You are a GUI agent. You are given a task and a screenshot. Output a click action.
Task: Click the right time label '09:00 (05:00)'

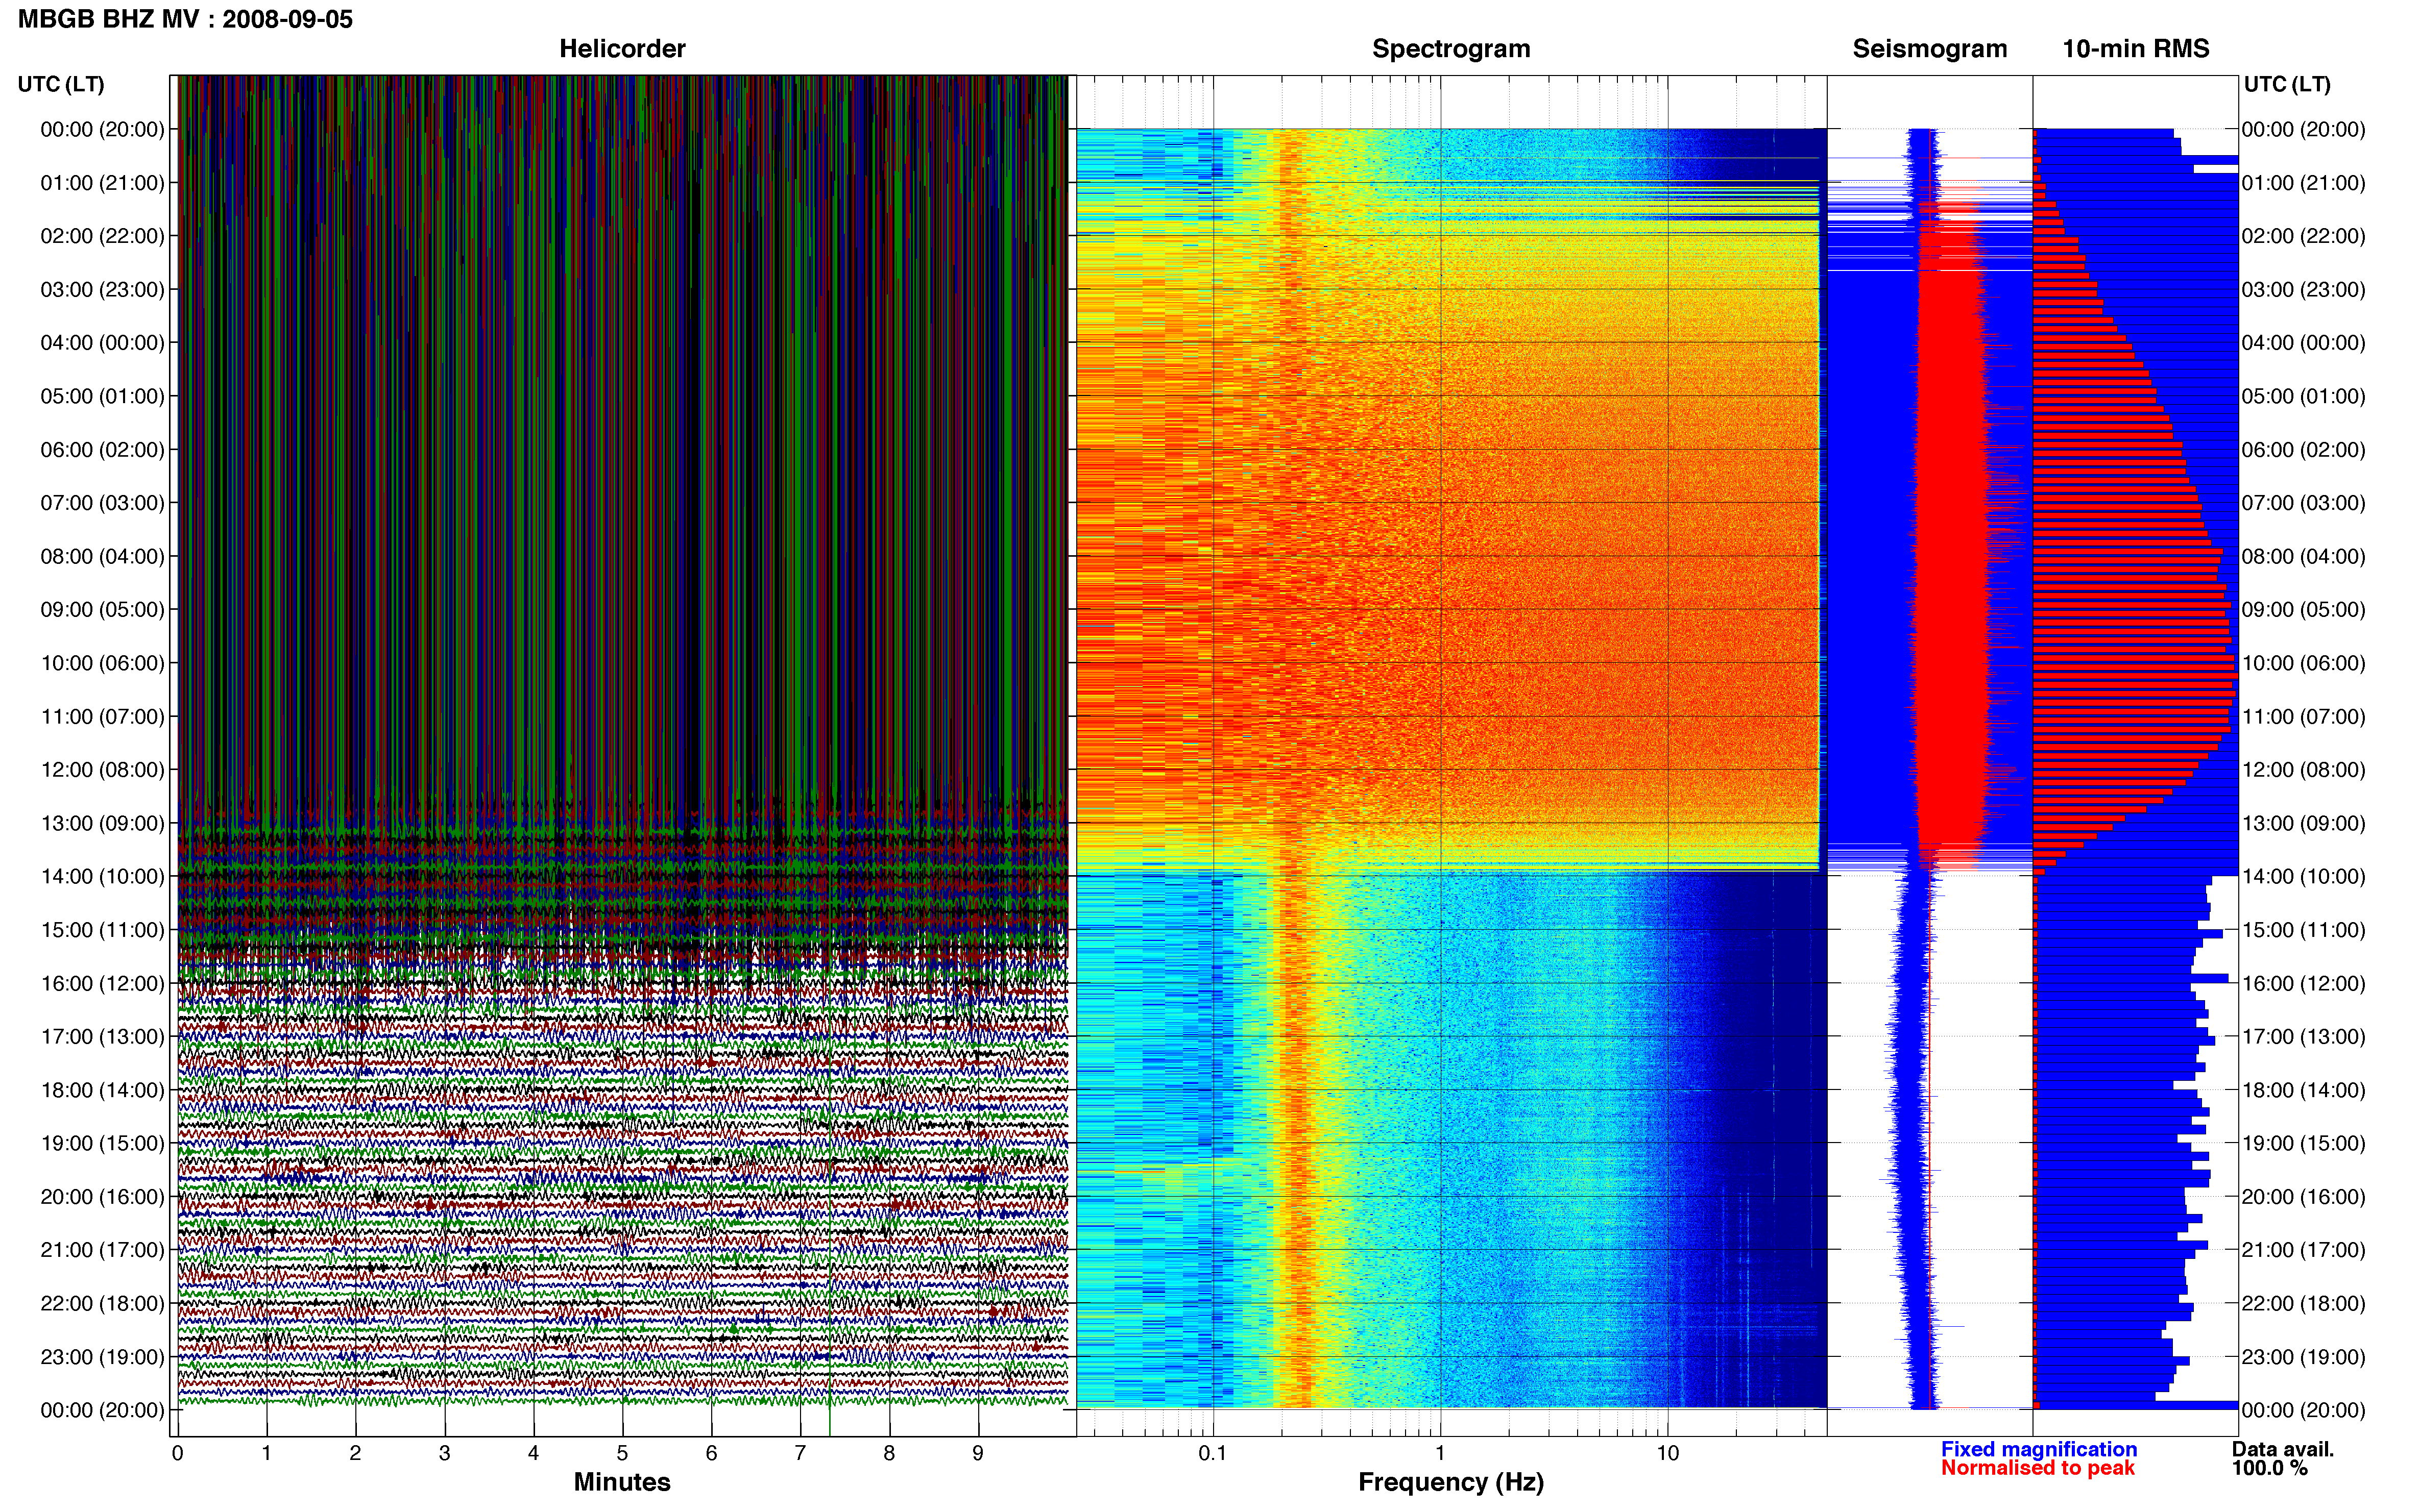[x=2303, y=610]
